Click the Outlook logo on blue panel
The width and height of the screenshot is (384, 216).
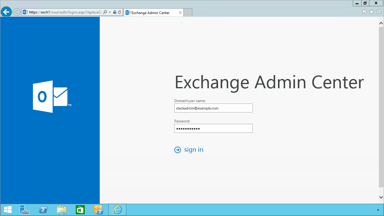click(52, 97)
